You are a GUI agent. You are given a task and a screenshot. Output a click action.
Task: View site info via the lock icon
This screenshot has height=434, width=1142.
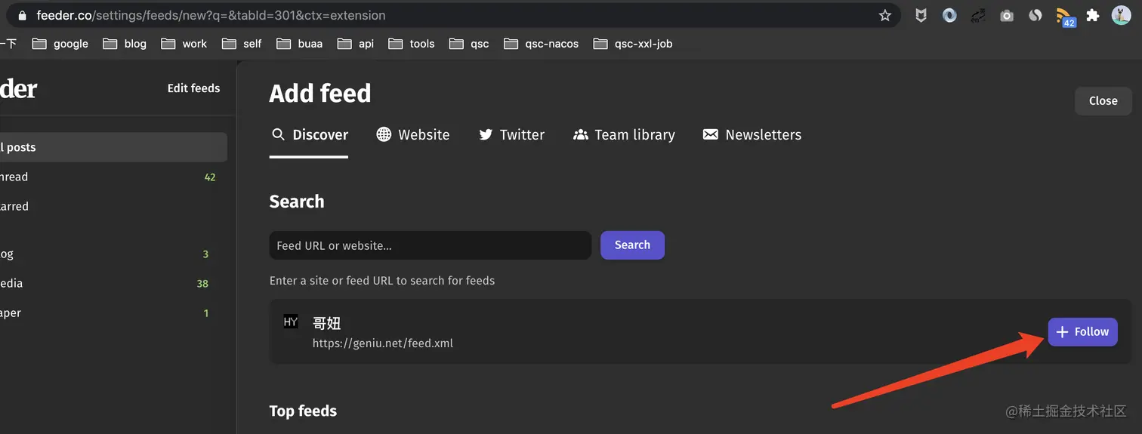coord(22,16)
